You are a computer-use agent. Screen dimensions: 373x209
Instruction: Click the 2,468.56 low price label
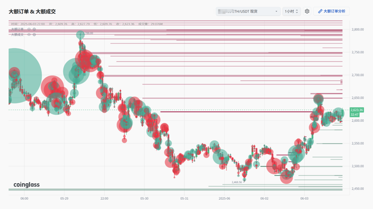[236, 182]
